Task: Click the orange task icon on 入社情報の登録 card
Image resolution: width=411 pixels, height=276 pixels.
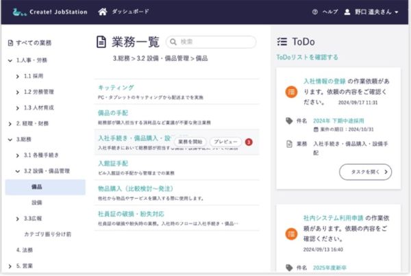Action: click(291, 91)
